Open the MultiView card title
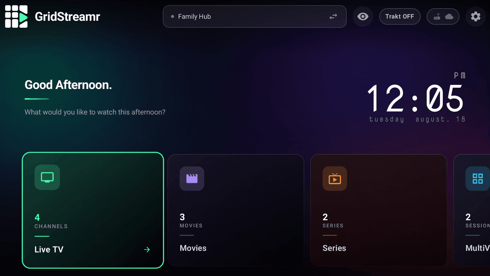The width and height of the screenshot is (490, 276). tap(477, 248)
